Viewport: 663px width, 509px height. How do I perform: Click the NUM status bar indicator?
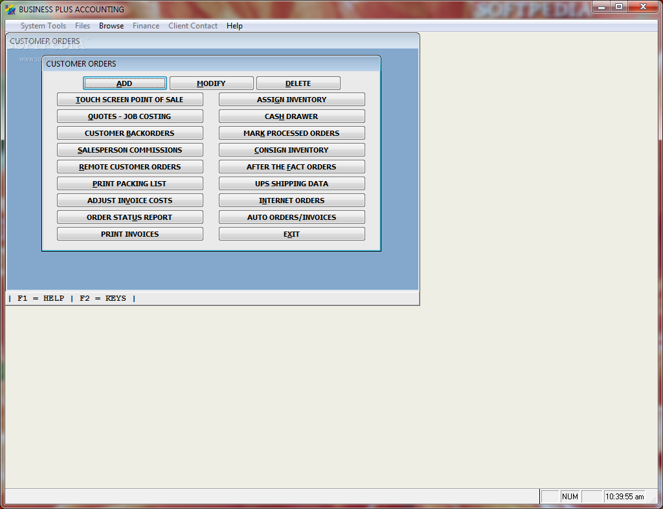coord(570,497)
